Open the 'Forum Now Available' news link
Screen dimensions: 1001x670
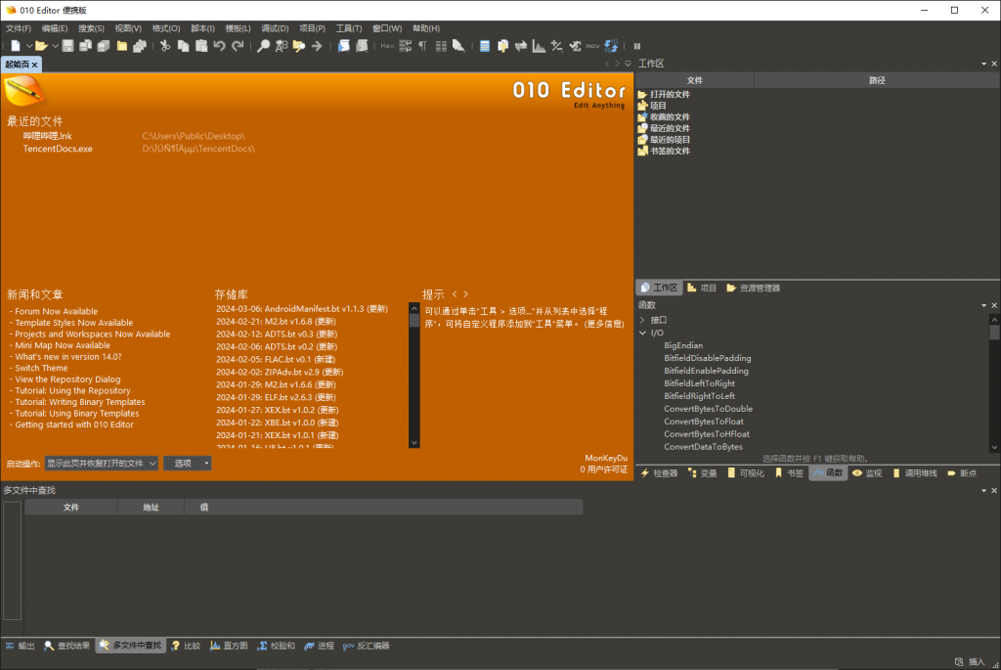coord(56,311)
